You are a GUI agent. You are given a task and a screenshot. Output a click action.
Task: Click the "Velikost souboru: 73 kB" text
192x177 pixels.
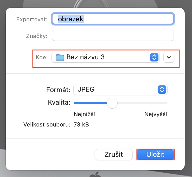(x=56, y=125)
